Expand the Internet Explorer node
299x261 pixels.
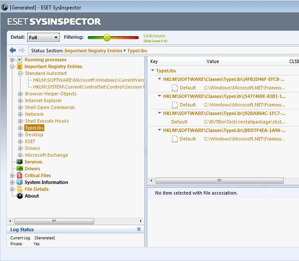[x=20, y=101]
